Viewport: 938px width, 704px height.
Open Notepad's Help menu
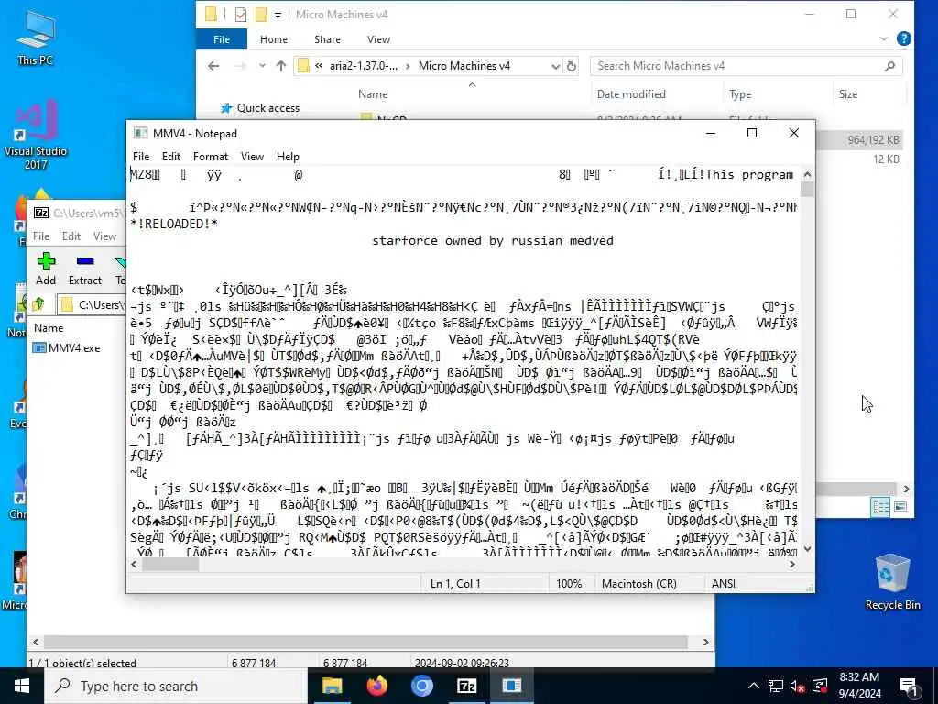(x=288, y=157)
